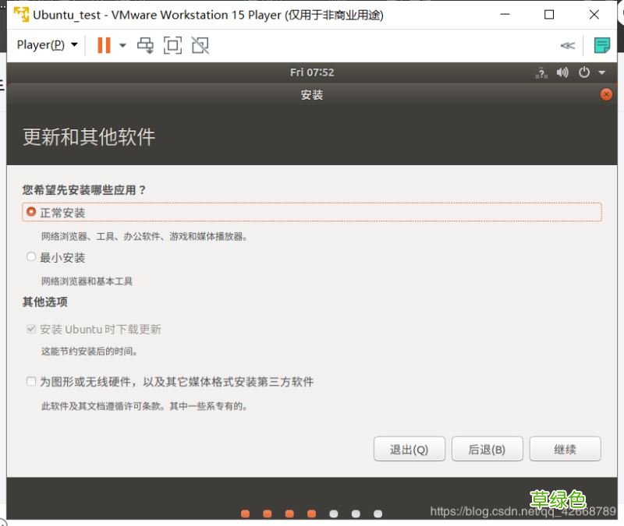Click the 您希望先安装哪些应用？ question text
Image resolution: width=624 pixels, height=526 pixels.
84,190
